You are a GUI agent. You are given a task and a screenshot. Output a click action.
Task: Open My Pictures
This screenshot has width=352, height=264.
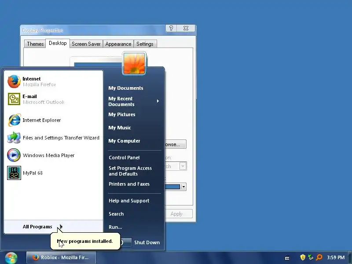point(122,114)
